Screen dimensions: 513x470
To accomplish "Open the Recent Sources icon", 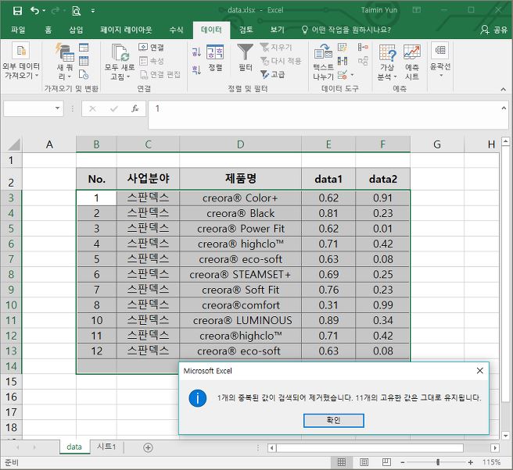I will 84,74.
